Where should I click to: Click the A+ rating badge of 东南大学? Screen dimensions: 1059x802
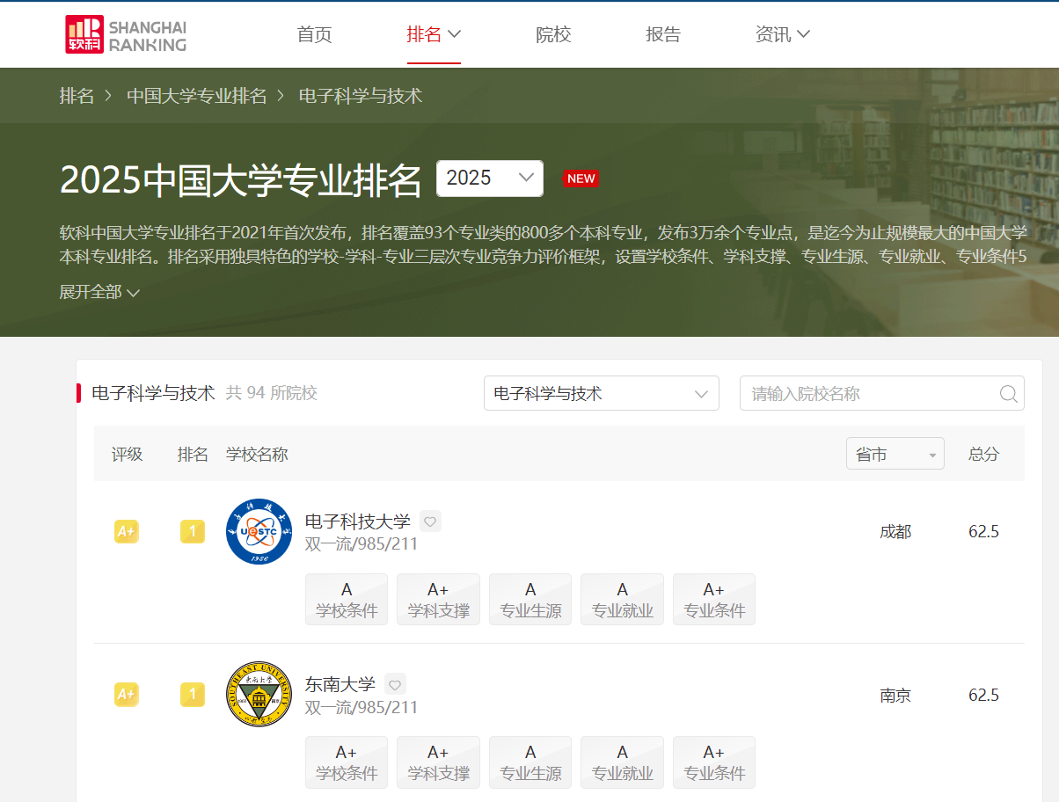(127, 695)
